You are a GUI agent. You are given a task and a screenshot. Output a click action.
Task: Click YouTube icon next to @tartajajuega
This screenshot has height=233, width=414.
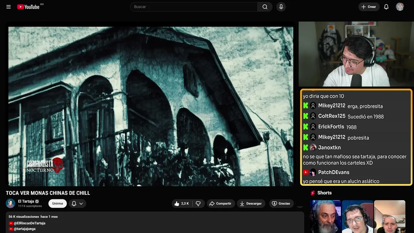pos(11,229)
